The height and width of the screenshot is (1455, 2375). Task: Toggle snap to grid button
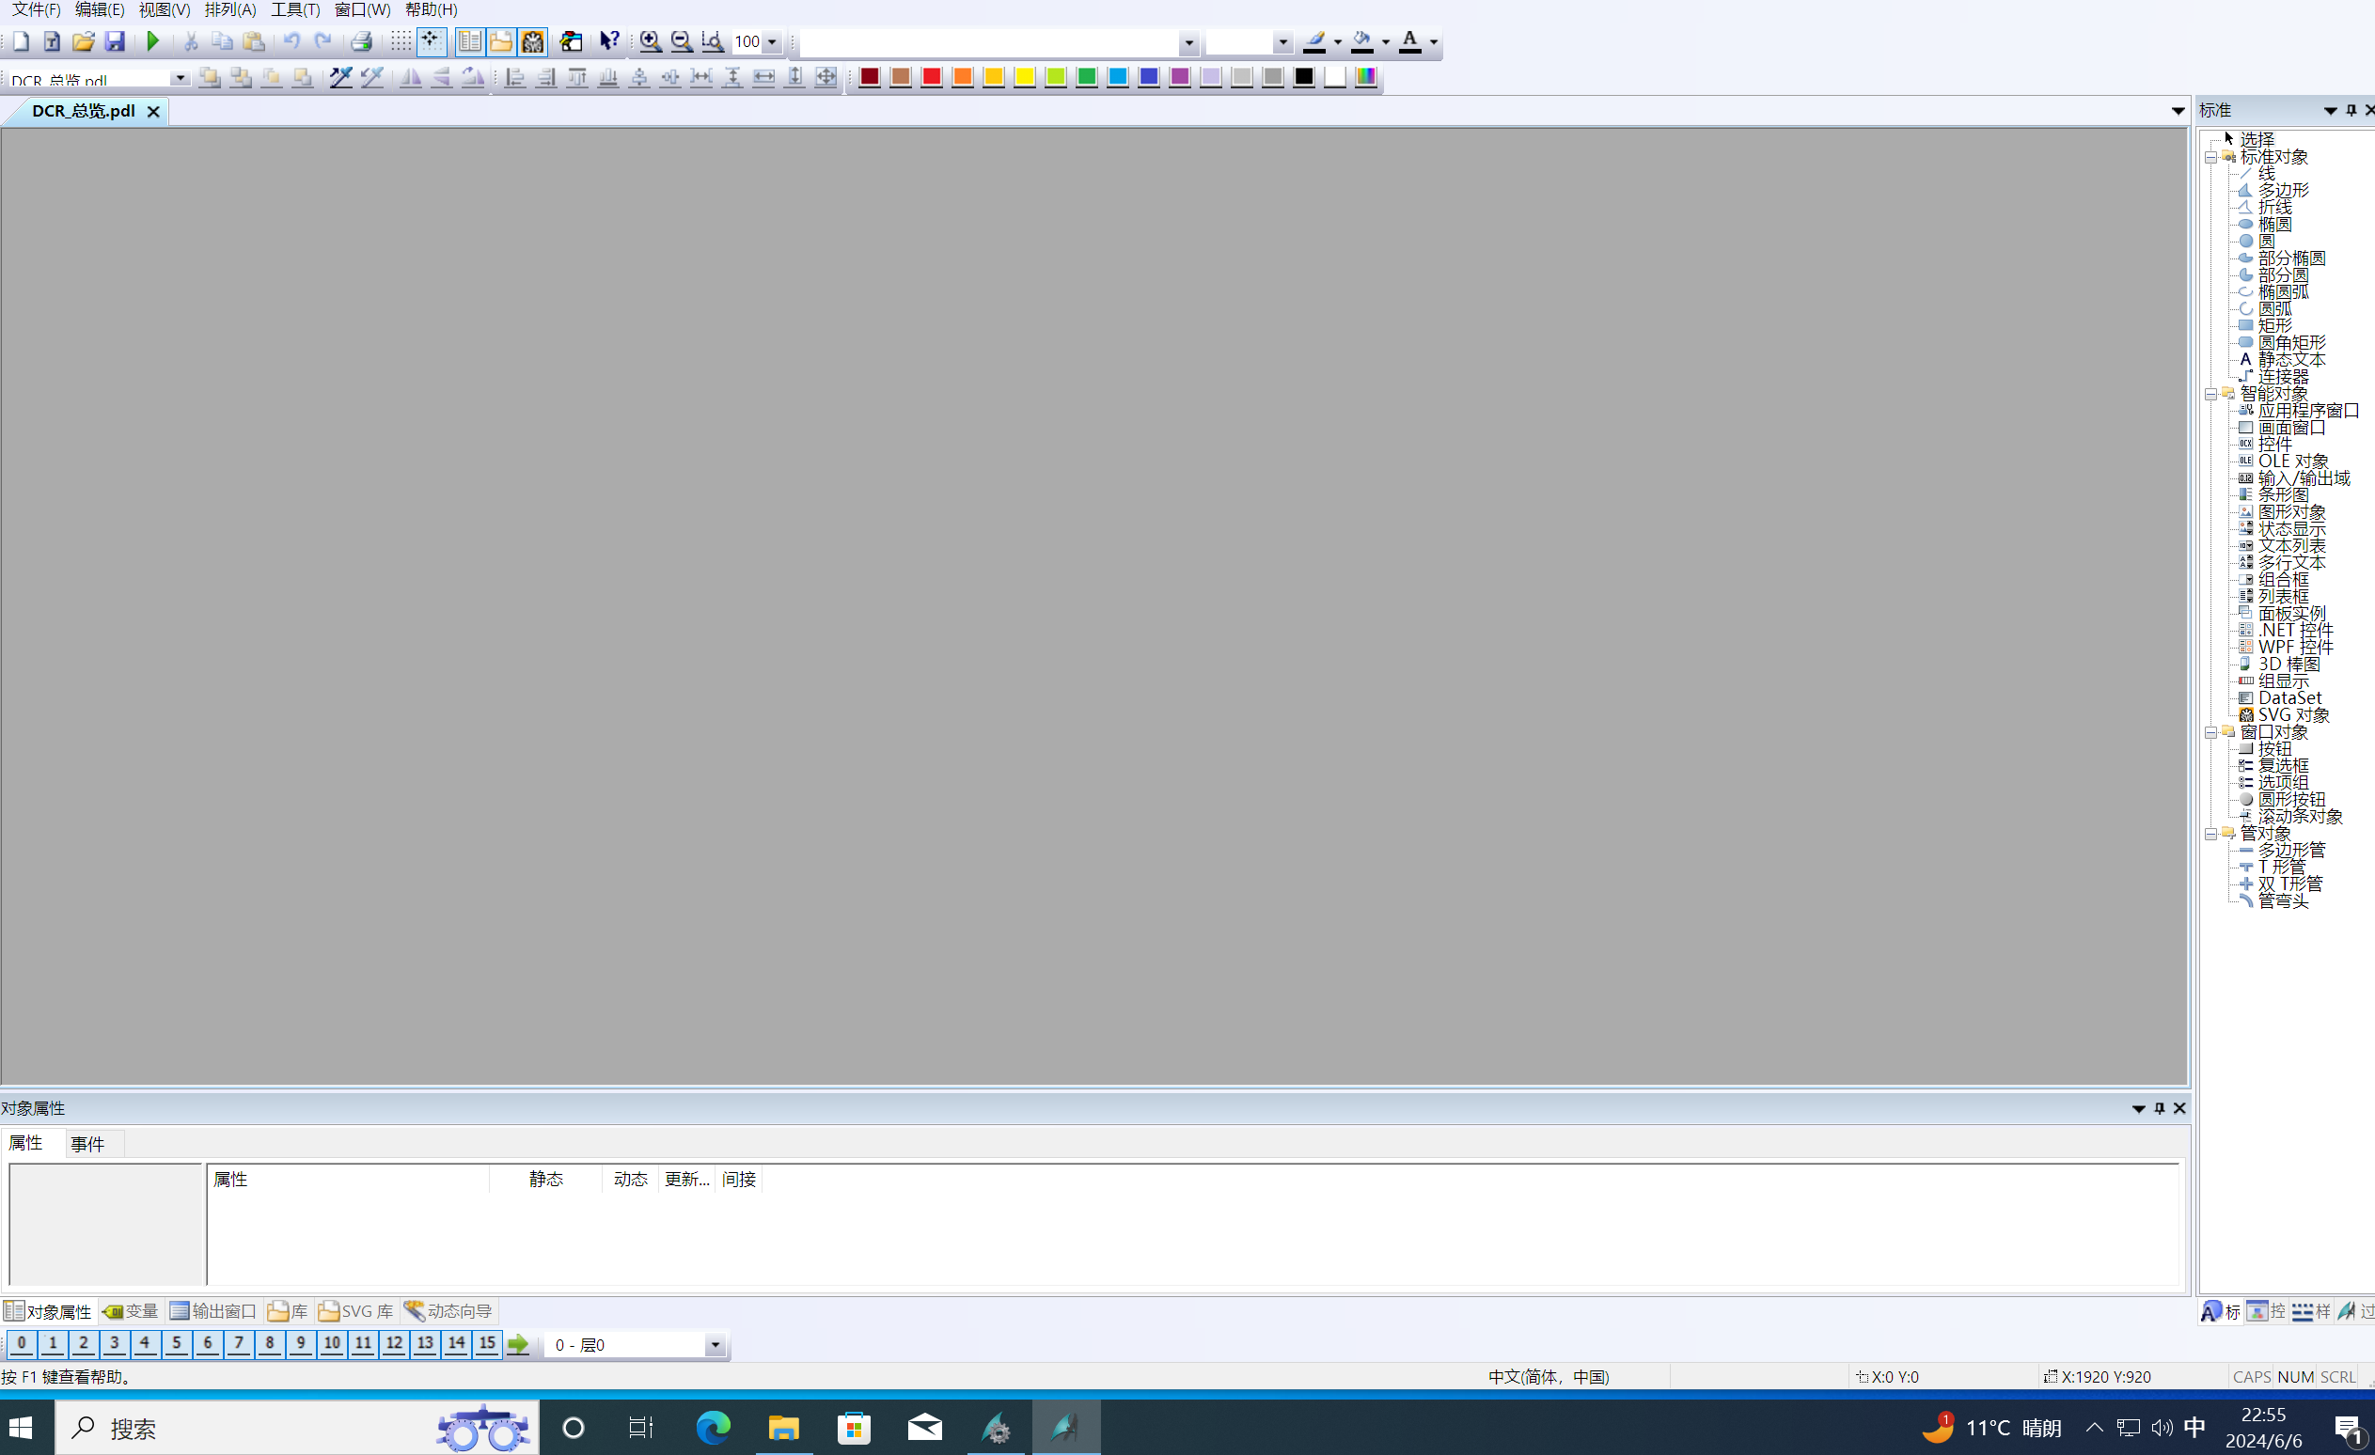point(431,41)
